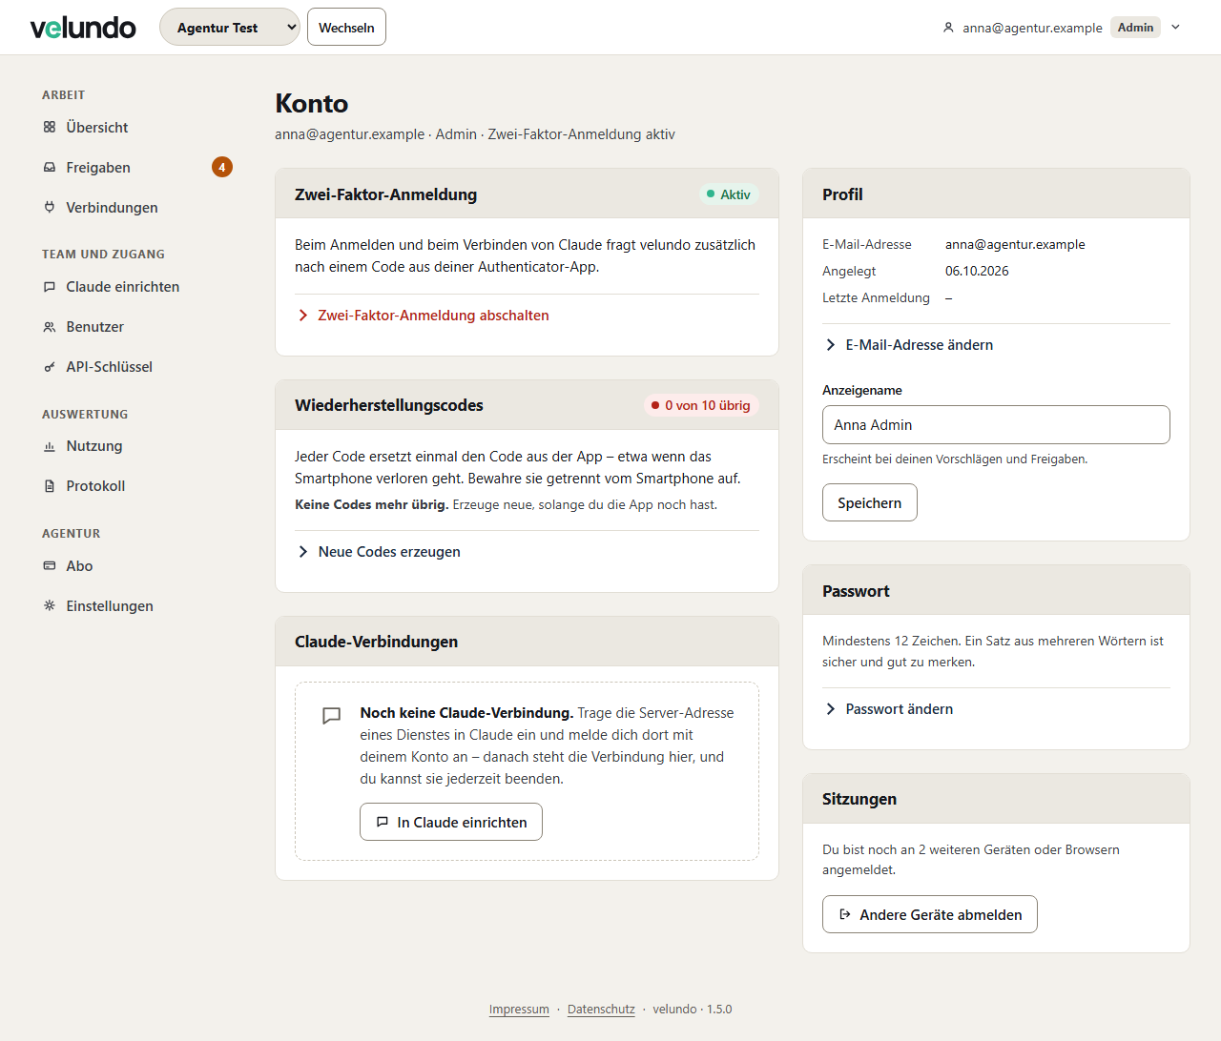The image size is (1221, 1041).
Task: Navigate to Einstellungen
Action: 137,605
